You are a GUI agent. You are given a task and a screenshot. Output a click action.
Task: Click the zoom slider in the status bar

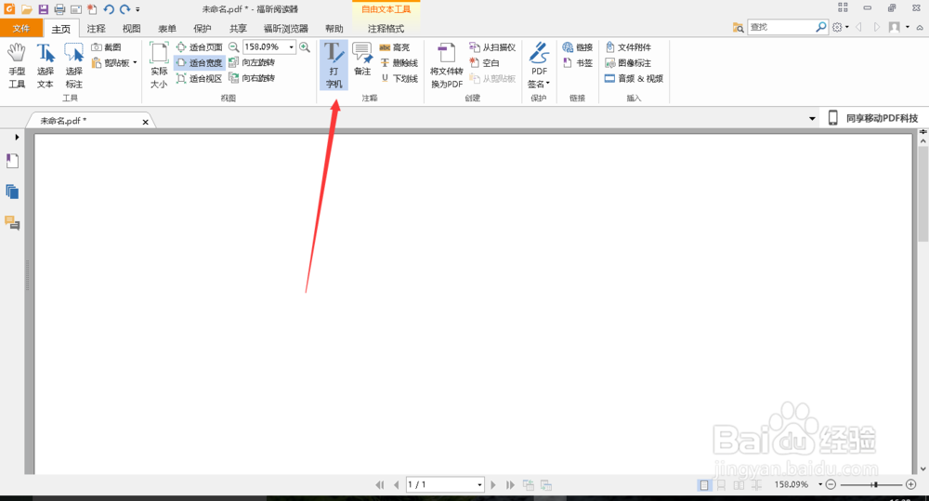(870, 485)
